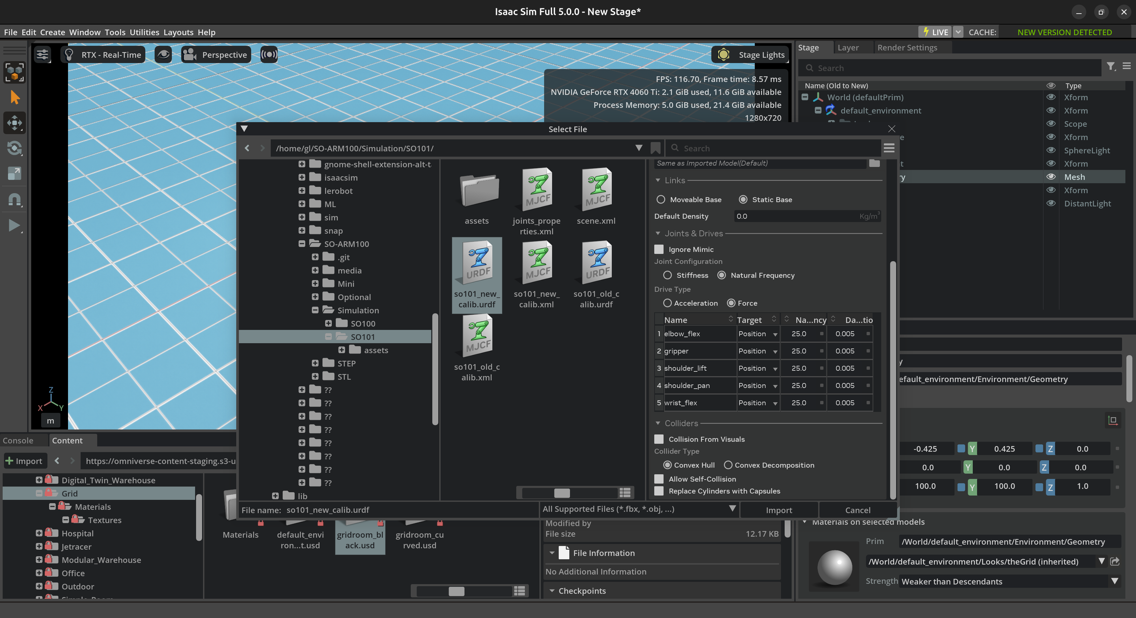Screen dimensions: 1136x618
Task: Go back in the Select File dialog
Action: click(x=247, y=148)
